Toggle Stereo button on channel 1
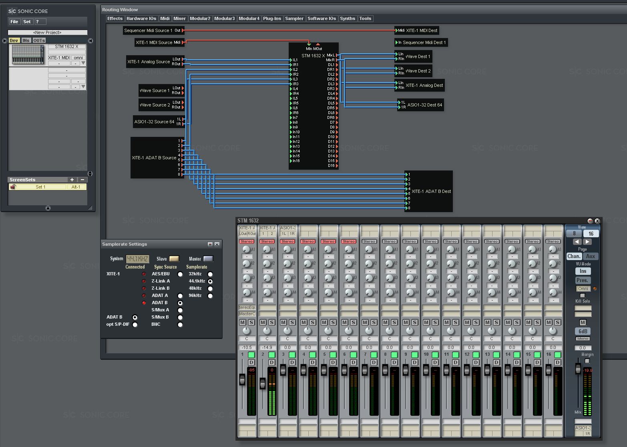The height and width of the screenshot is (447, 627). 247,241
